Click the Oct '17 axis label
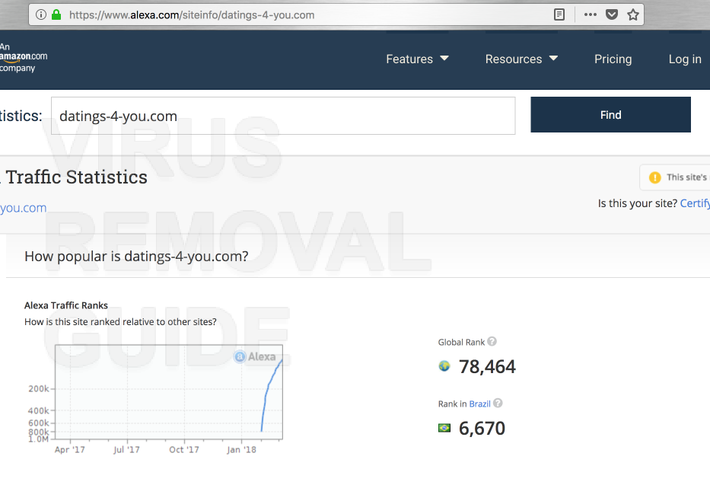This screenshot has width=710, height=485. click(184, 450)
